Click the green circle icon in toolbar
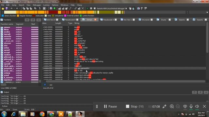Image resolution: width=209 pixels, height=117 pixels. pos(55,8)
